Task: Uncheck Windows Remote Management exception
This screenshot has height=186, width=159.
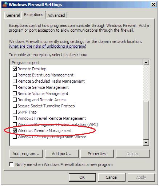Action: tap(15, 131)
